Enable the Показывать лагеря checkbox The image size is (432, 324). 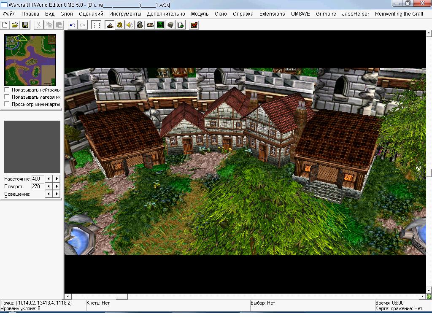coord(7,97)
